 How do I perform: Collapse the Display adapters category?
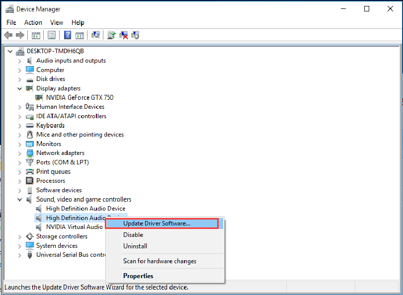point(19,88)
